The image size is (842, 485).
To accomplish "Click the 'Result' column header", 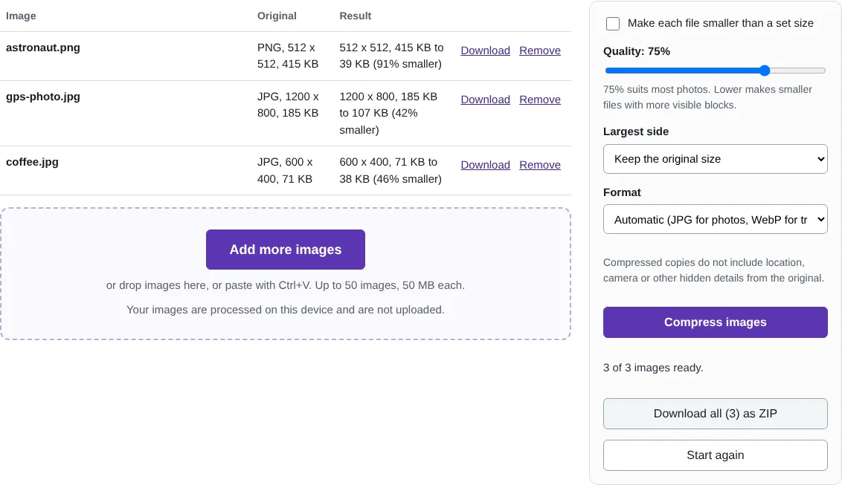I will click(x=355, y=16).
